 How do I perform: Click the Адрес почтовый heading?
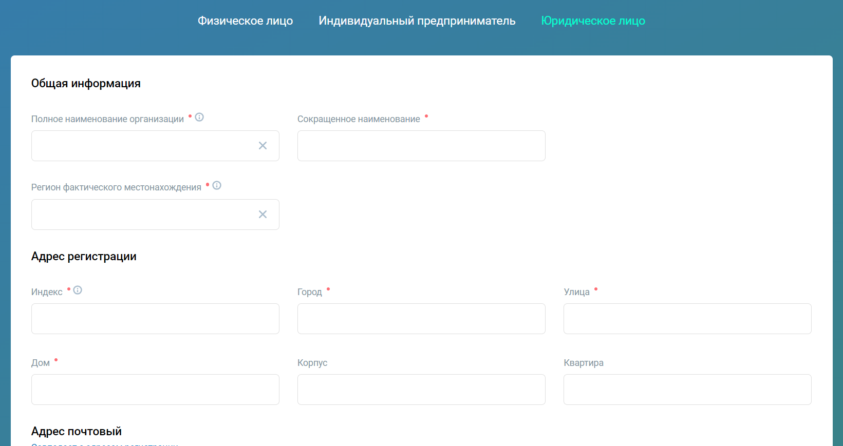(x=77, y=431)
